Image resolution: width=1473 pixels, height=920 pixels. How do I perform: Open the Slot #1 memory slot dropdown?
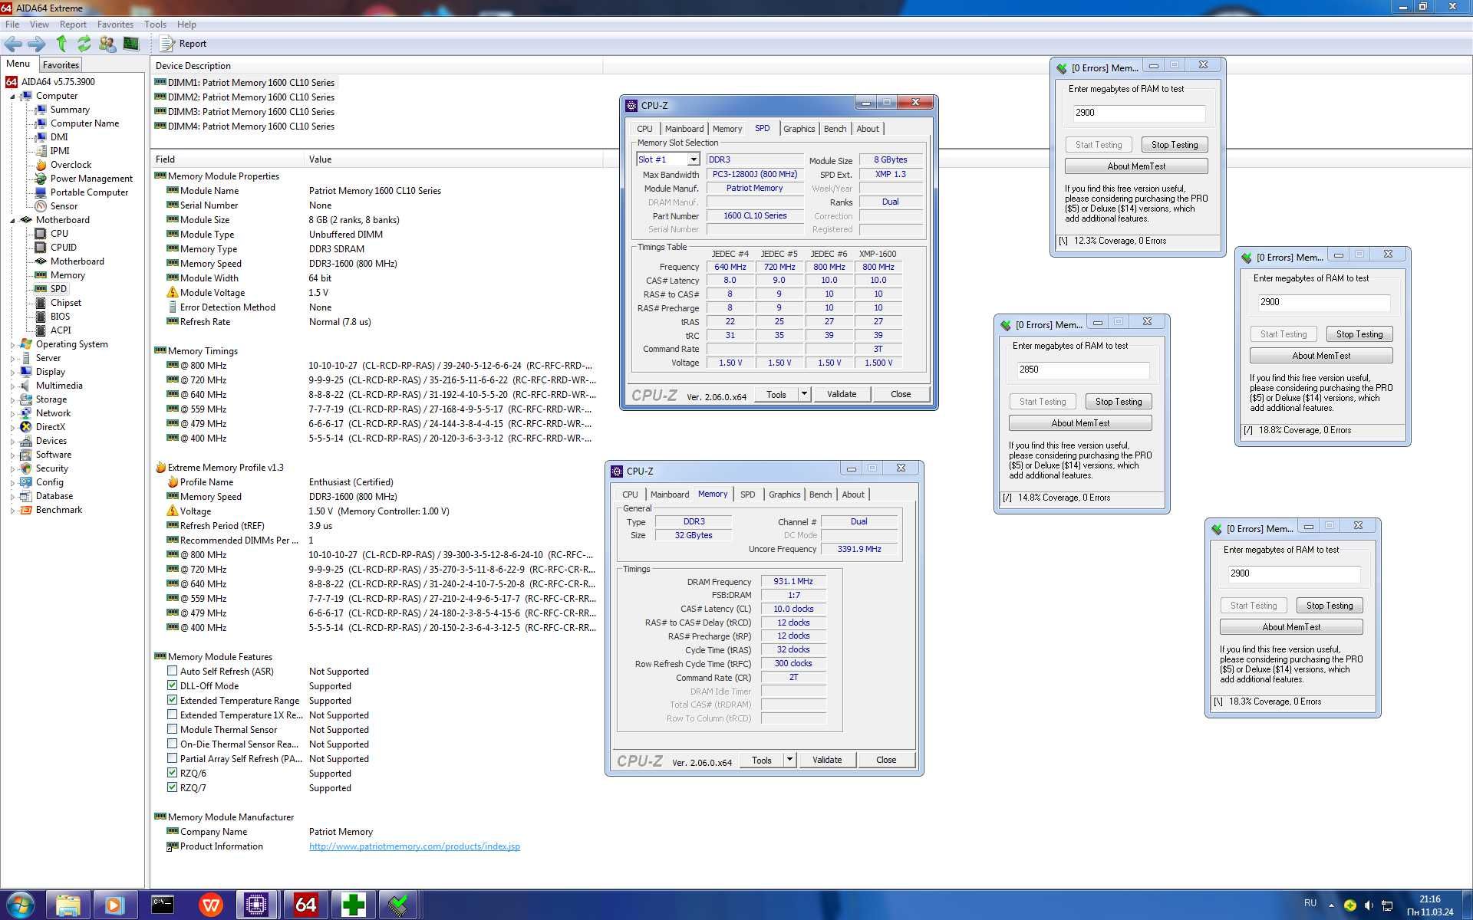(x=693, y=159)
